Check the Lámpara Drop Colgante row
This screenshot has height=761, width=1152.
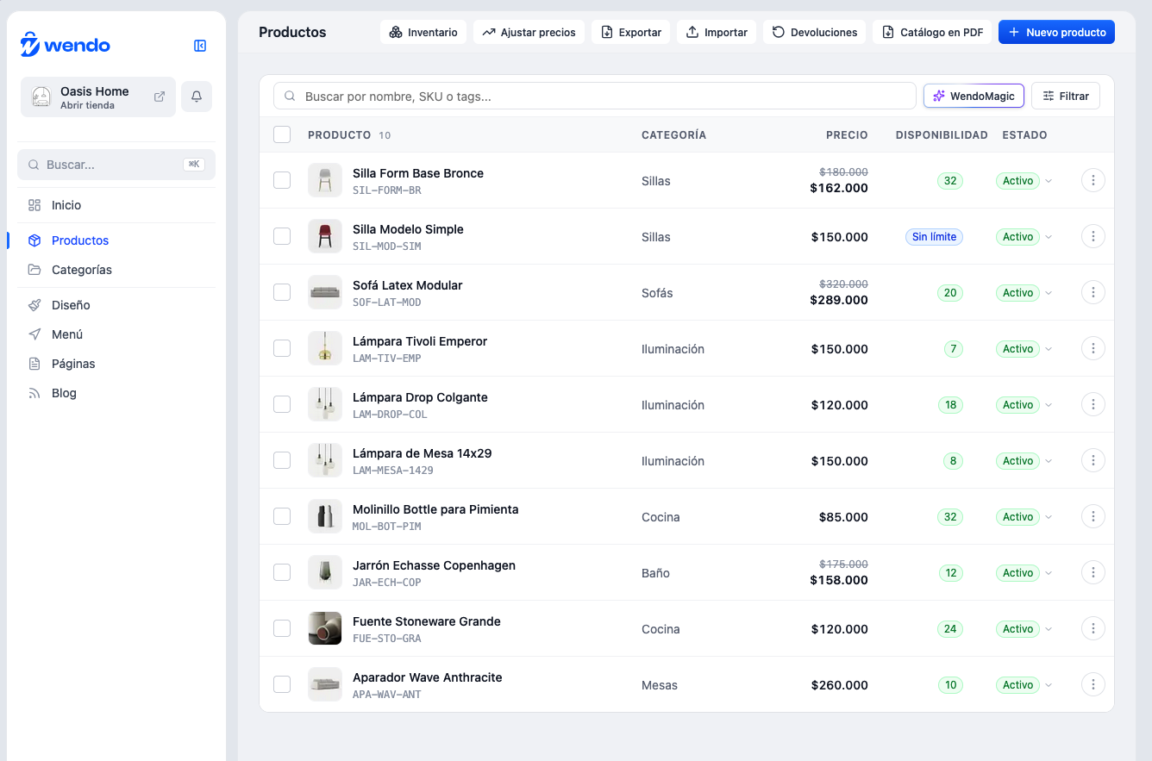tap(282, 404)
